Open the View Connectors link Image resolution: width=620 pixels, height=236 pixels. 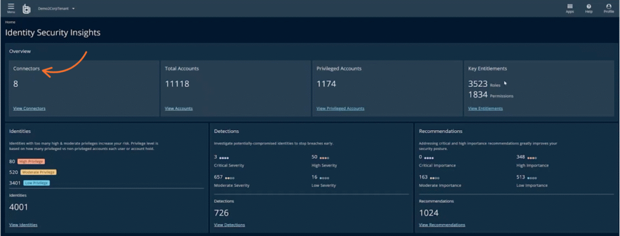(x=29, y=108)
